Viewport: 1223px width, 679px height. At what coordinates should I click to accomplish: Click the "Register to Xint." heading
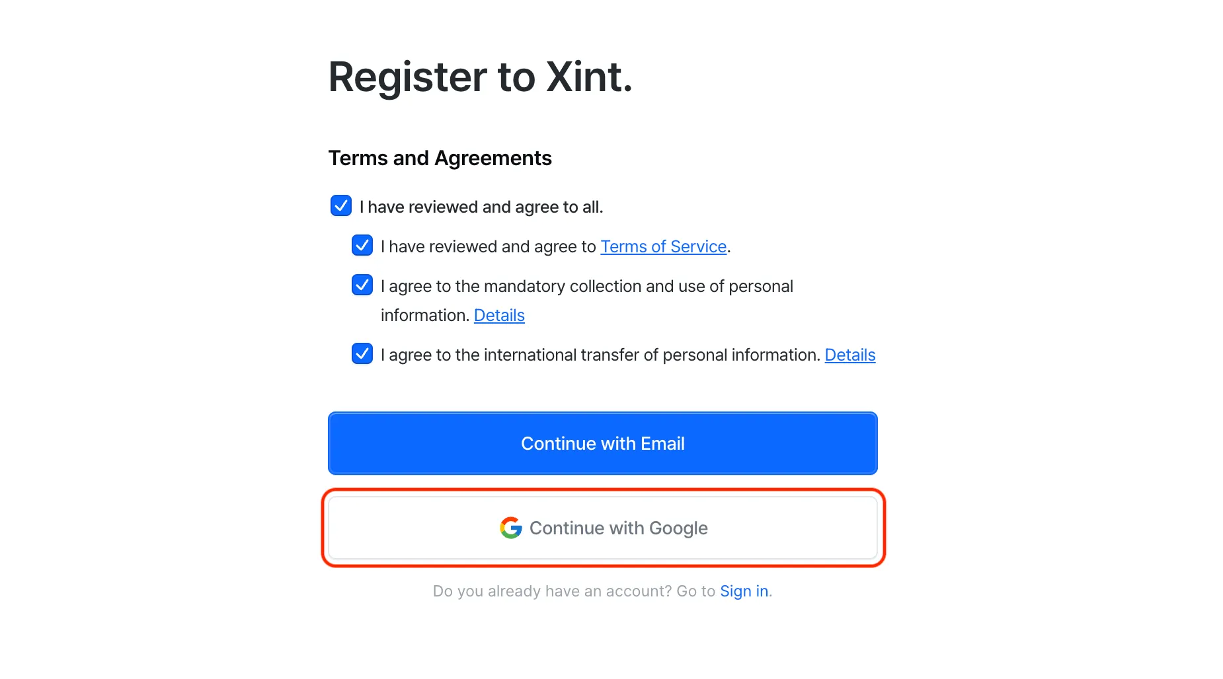point(480,76)
